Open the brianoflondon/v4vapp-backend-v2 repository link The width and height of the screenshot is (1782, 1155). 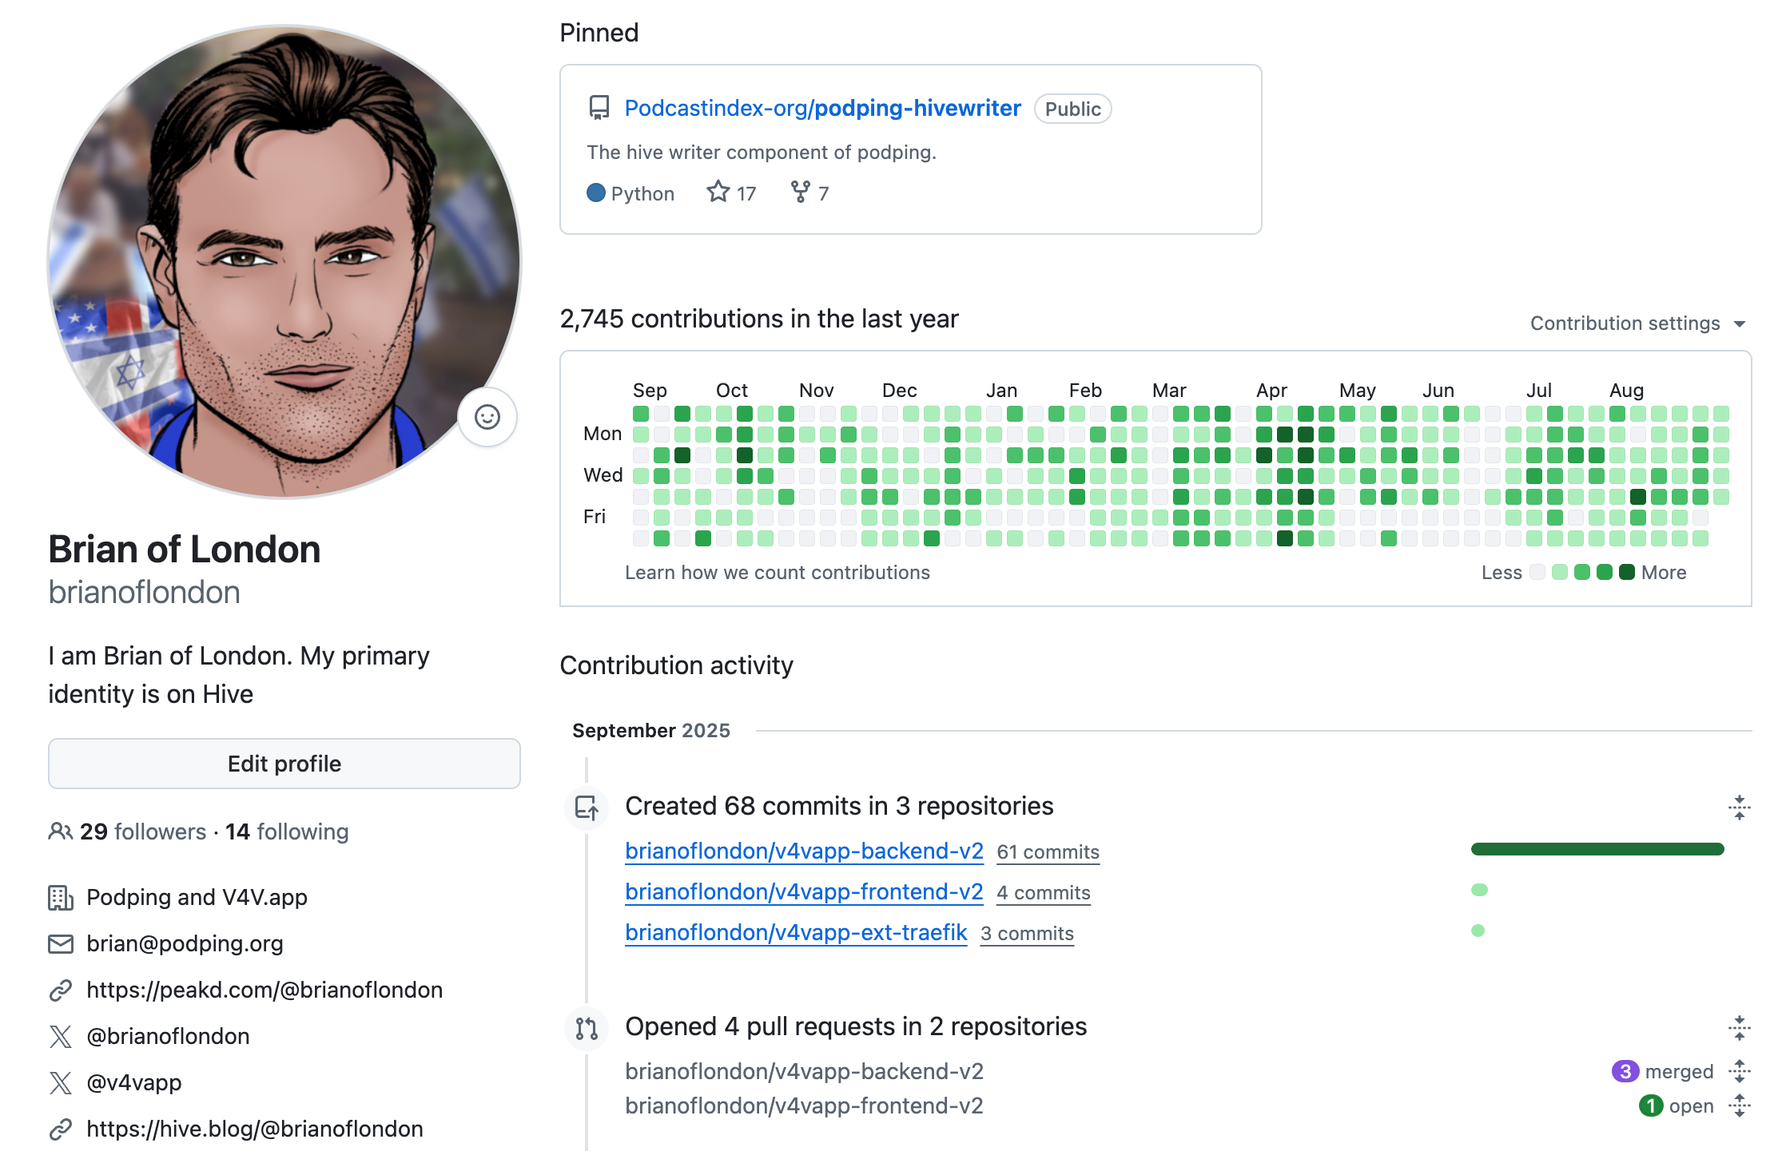click(804, 851)
